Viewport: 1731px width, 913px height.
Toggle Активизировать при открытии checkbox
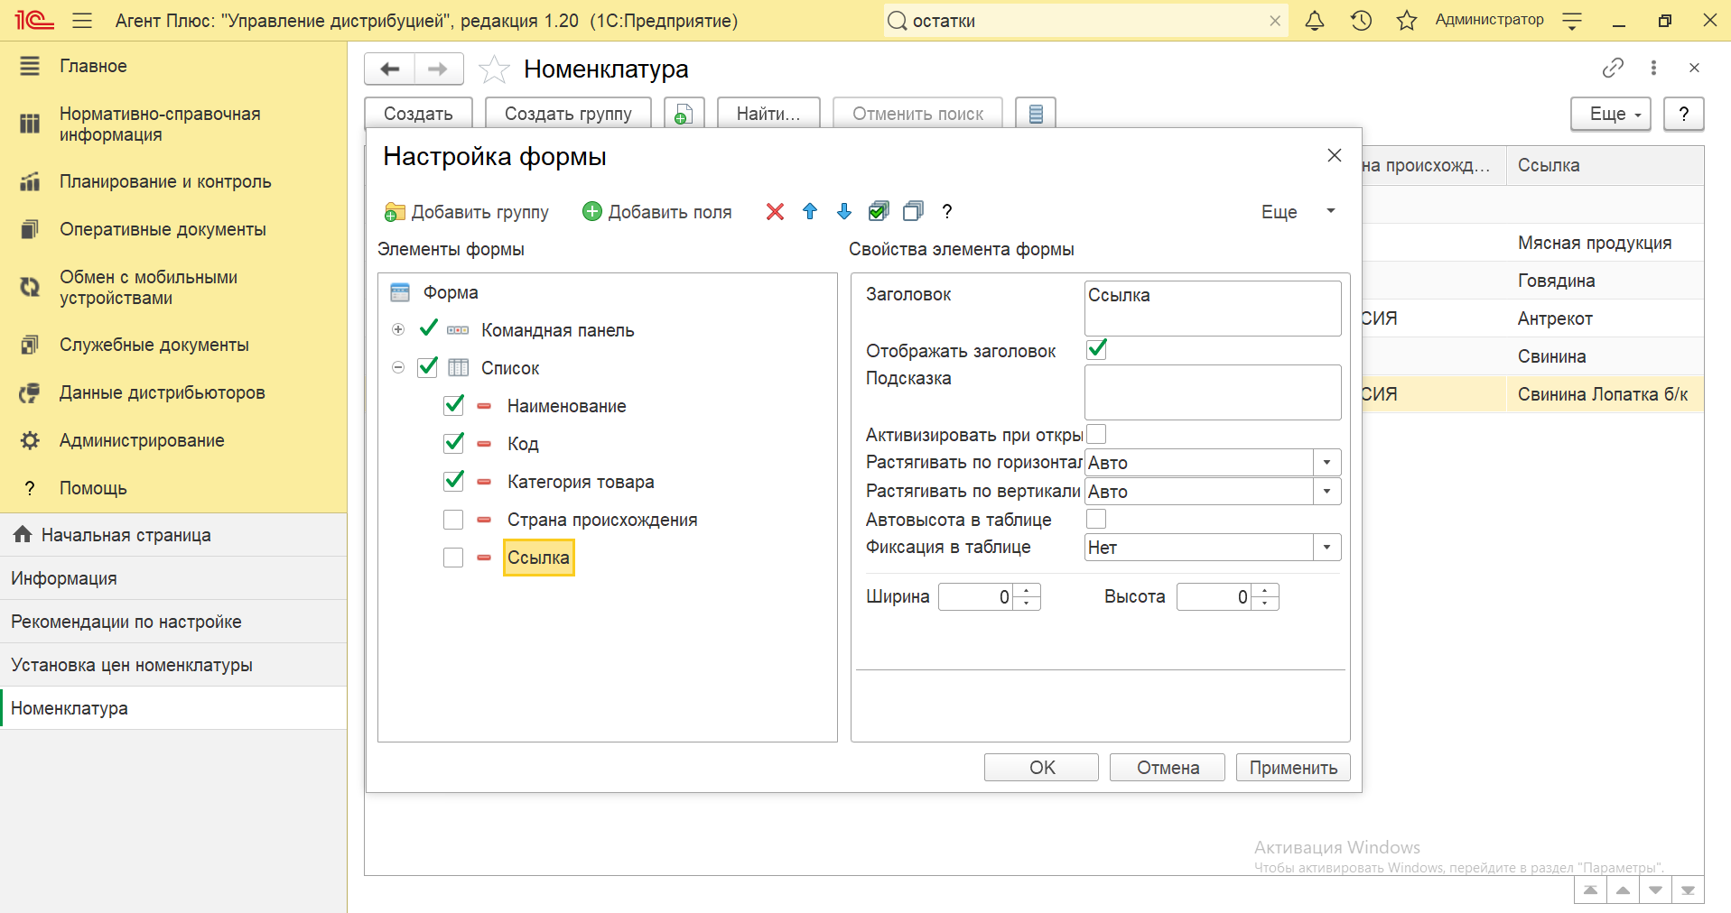(1096, 434)
